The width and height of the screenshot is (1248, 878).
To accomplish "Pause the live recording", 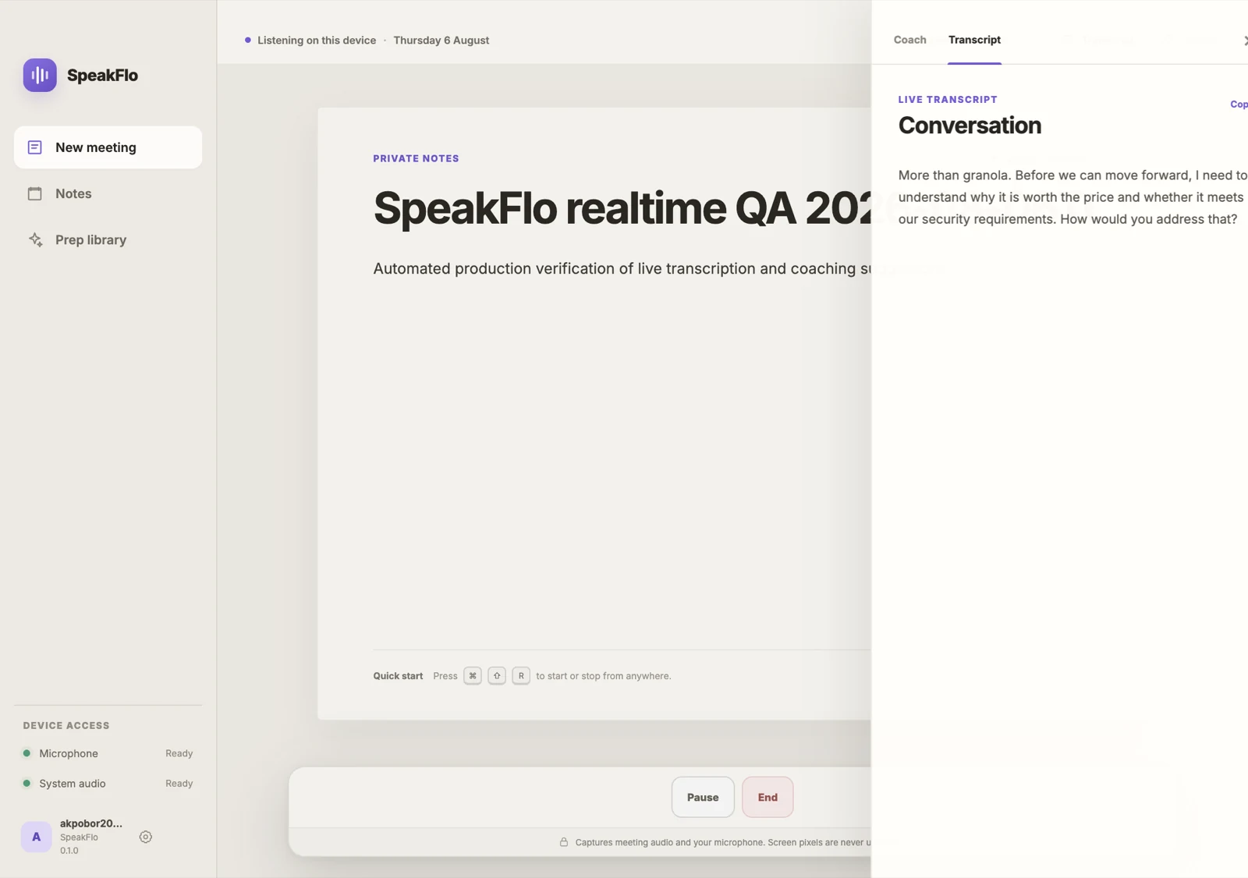I will coord(703,797).
